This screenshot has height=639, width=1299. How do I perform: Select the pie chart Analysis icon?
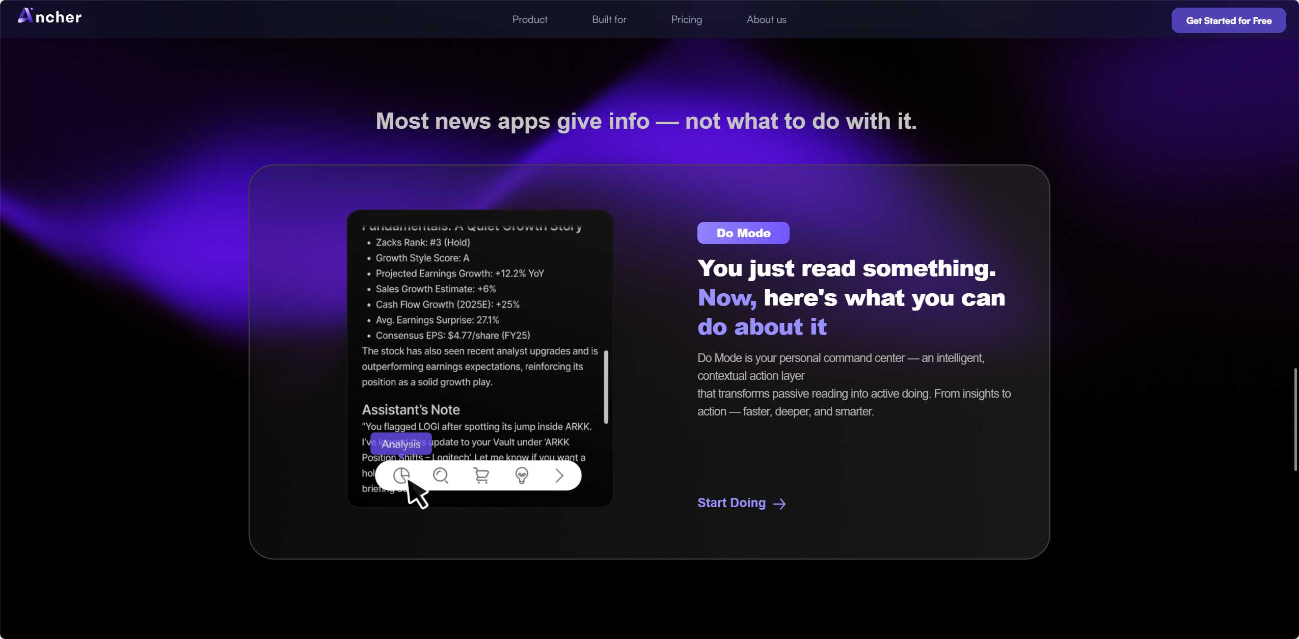pyautogui.click(x=401, y=476)
